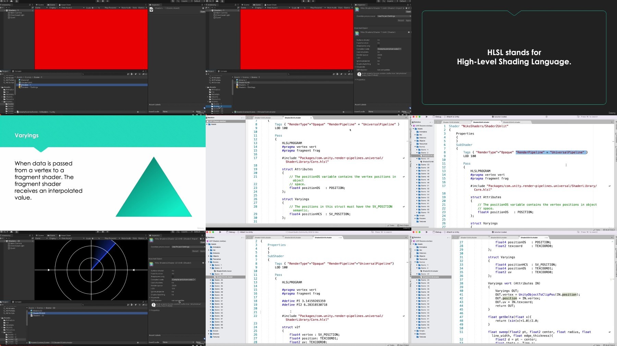The width and height of the screenshot is (617, 346).
Task: Click the Material 22 asset icon in the Project panel
Action: point(32,311)
